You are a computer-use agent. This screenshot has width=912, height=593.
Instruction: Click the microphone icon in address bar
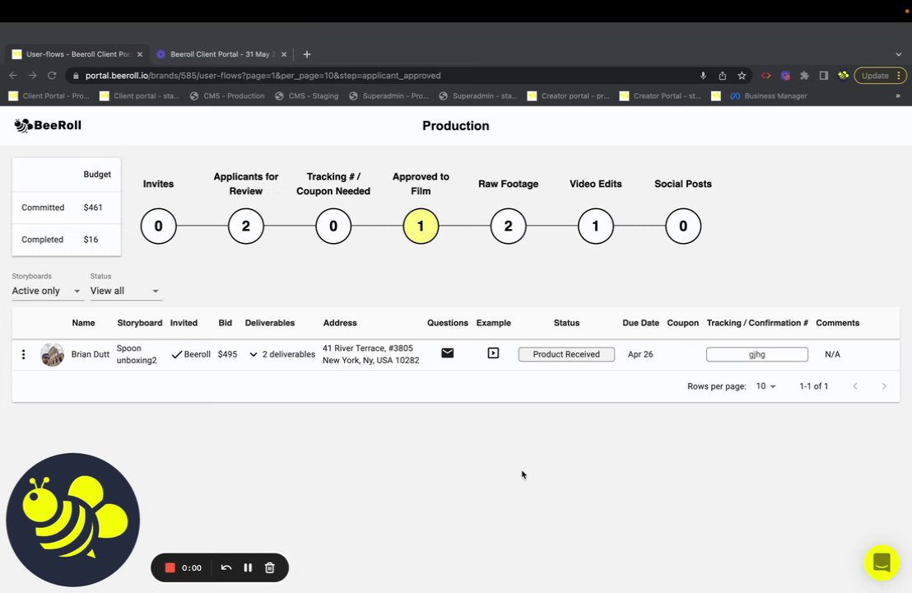[x=703, y=76]
